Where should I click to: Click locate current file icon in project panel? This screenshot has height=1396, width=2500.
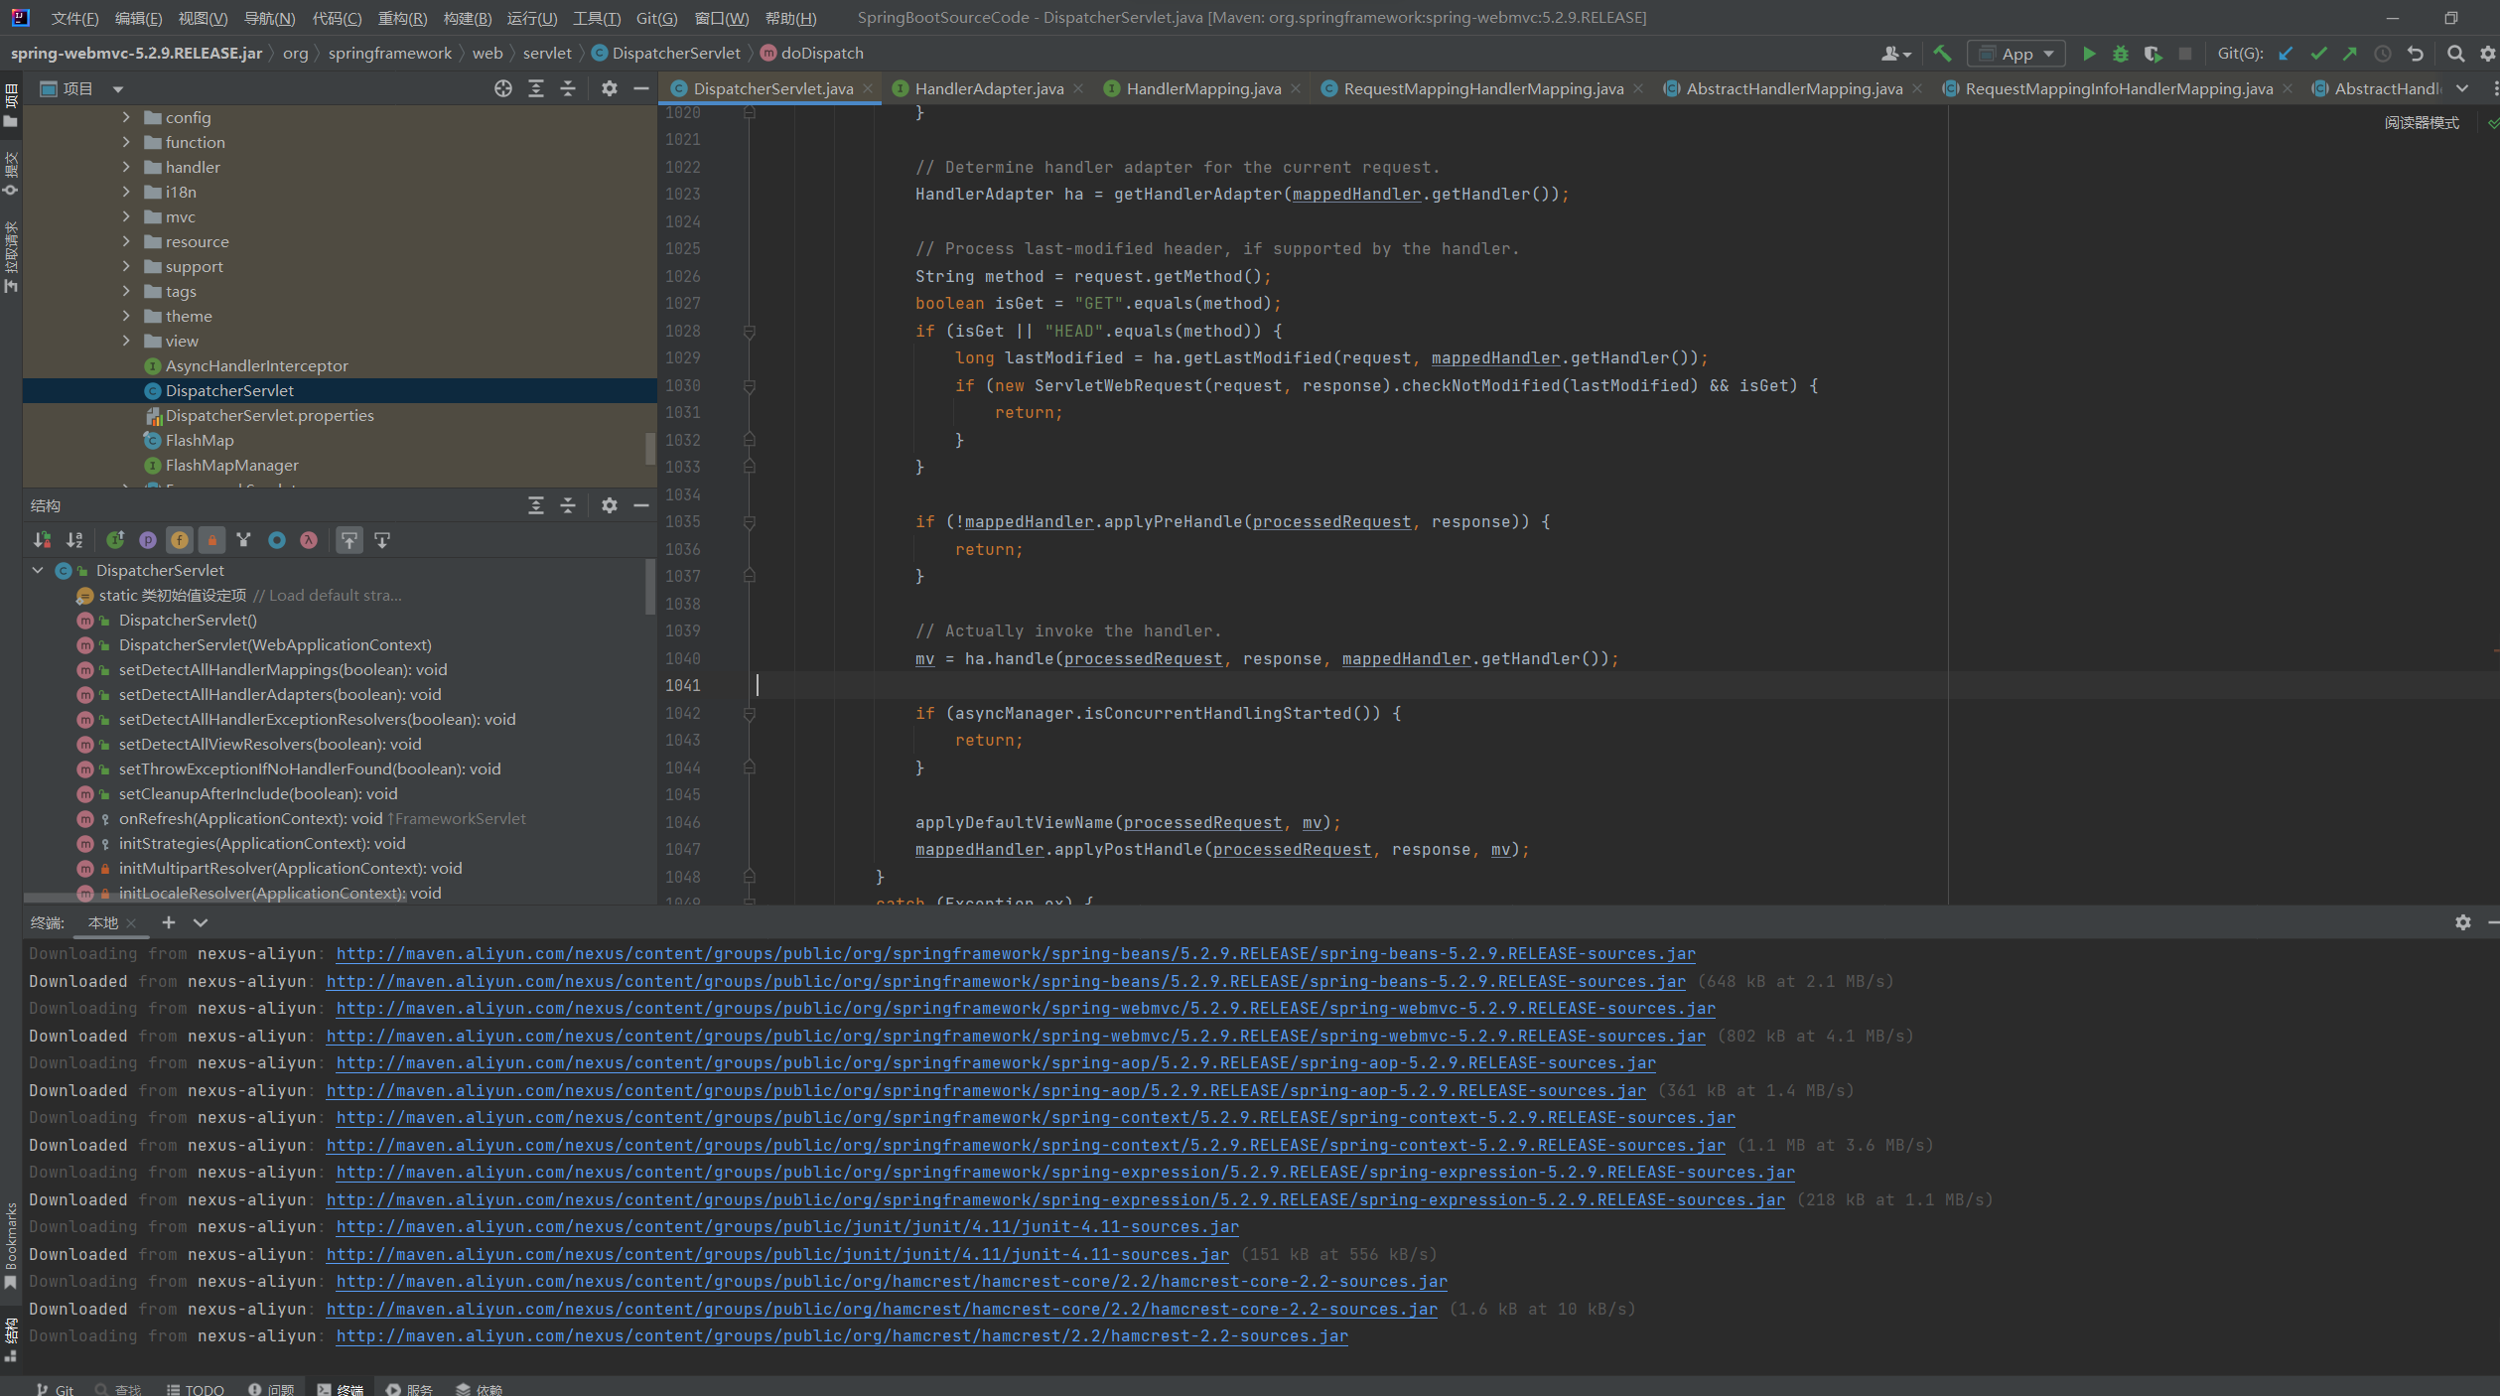pyautogui.click(x=503, y=88)
